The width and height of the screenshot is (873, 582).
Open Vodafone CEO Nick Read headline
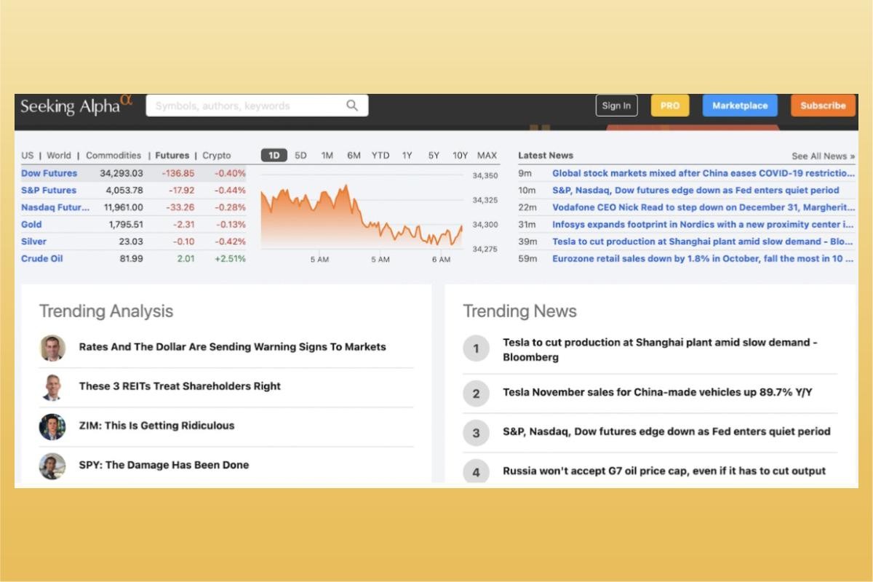703,207
